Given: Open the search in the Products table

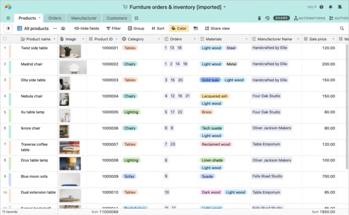Looking at the screenshot, I should click(x=343, y=28).
